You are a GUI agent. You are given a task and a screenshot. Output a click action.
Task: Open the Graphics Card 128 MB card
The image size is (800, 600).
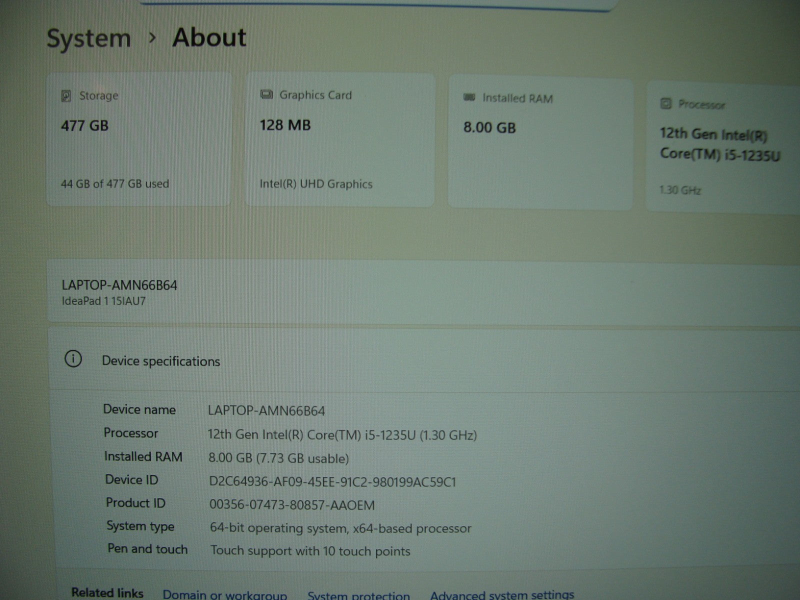339,139
